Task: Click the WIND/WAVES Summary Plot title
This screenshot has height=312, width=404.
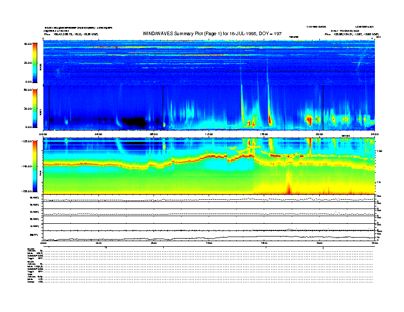Action: [212, 34]
